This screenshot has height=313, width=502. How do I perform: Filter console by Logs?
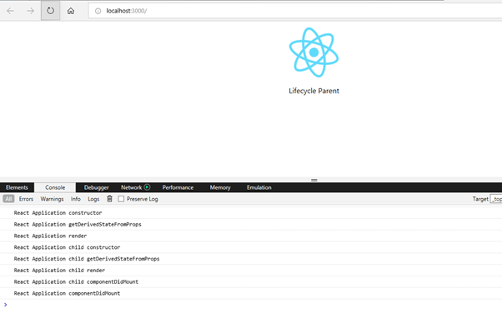(x=93, y=199)
